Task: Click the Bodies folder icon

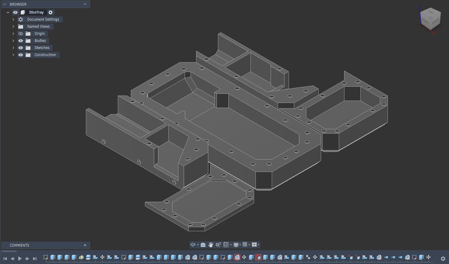Action: (28, 41)
